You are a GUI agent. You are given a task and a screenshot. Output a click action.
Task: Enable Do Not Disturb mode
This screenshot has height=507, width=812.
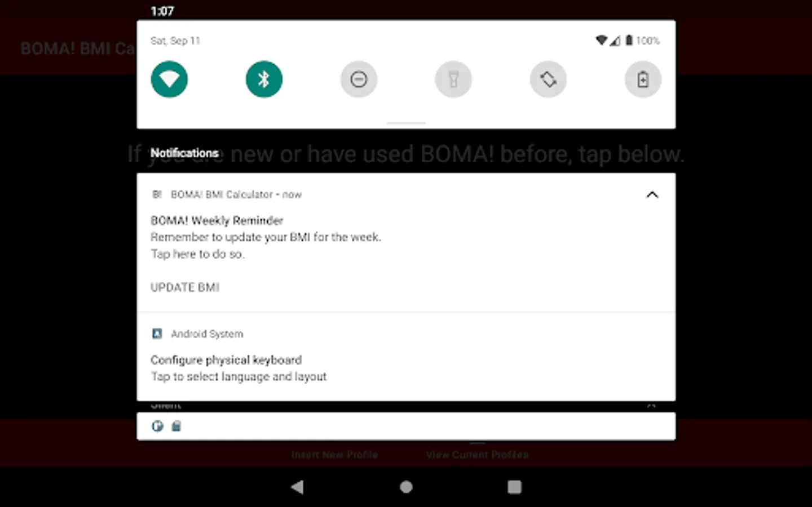coord(359,79)
